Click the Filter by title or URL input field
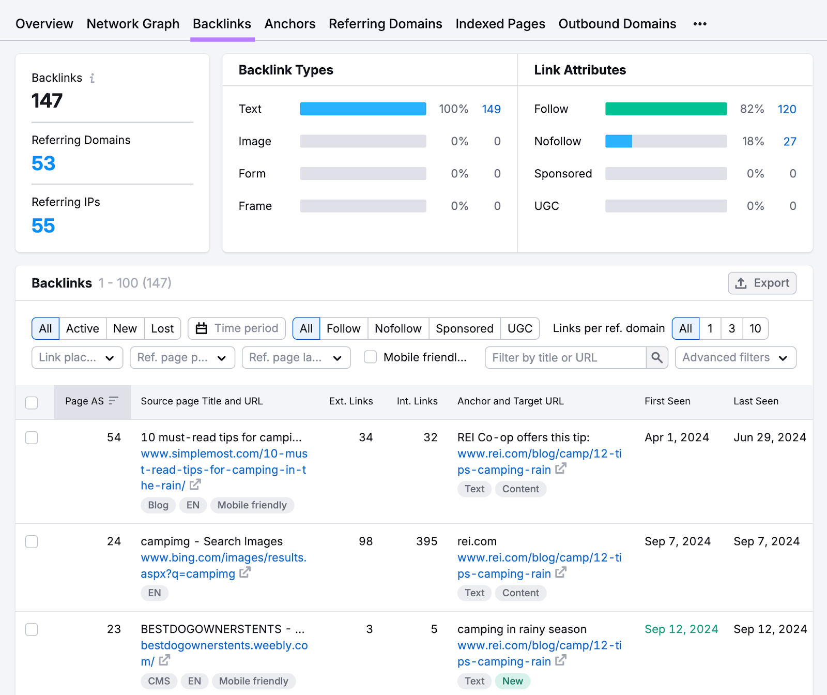The height and width of the screenshot is (695, 827). click(x=563, y=357)
